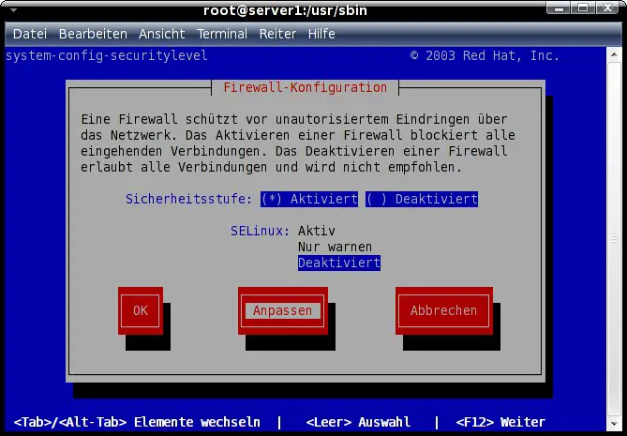Viewport: 627px width, 436px height.
Task: Click the scrollbar up arrow
Action: pos(614,54)
